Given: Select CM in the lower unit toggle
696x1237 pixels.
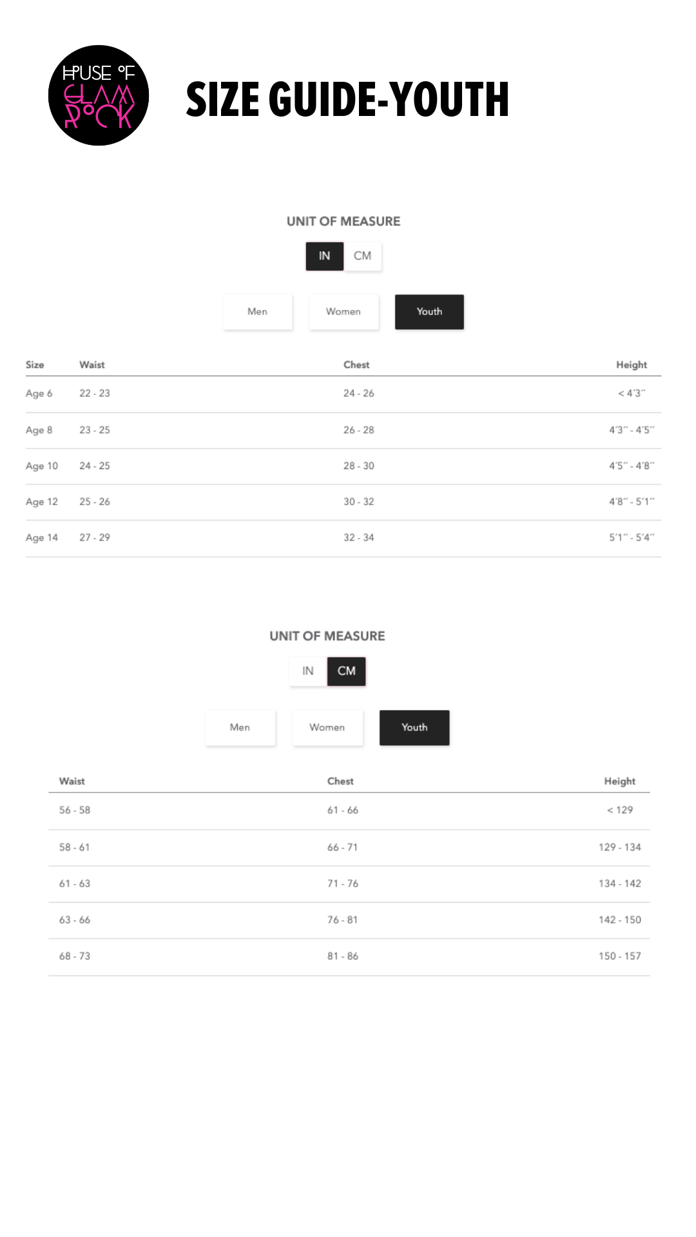Looking at the screenshot, I should (x=347, y=671).
